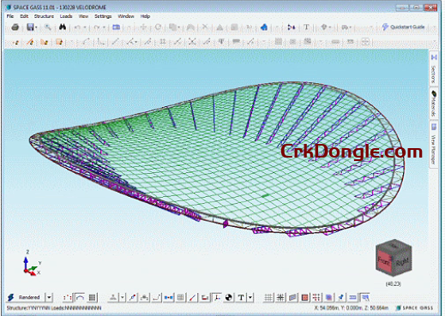This screenshot has height=316, width=445.
Task: Expand the Rendered view mode dropdown
Action: tap(49, 297)
